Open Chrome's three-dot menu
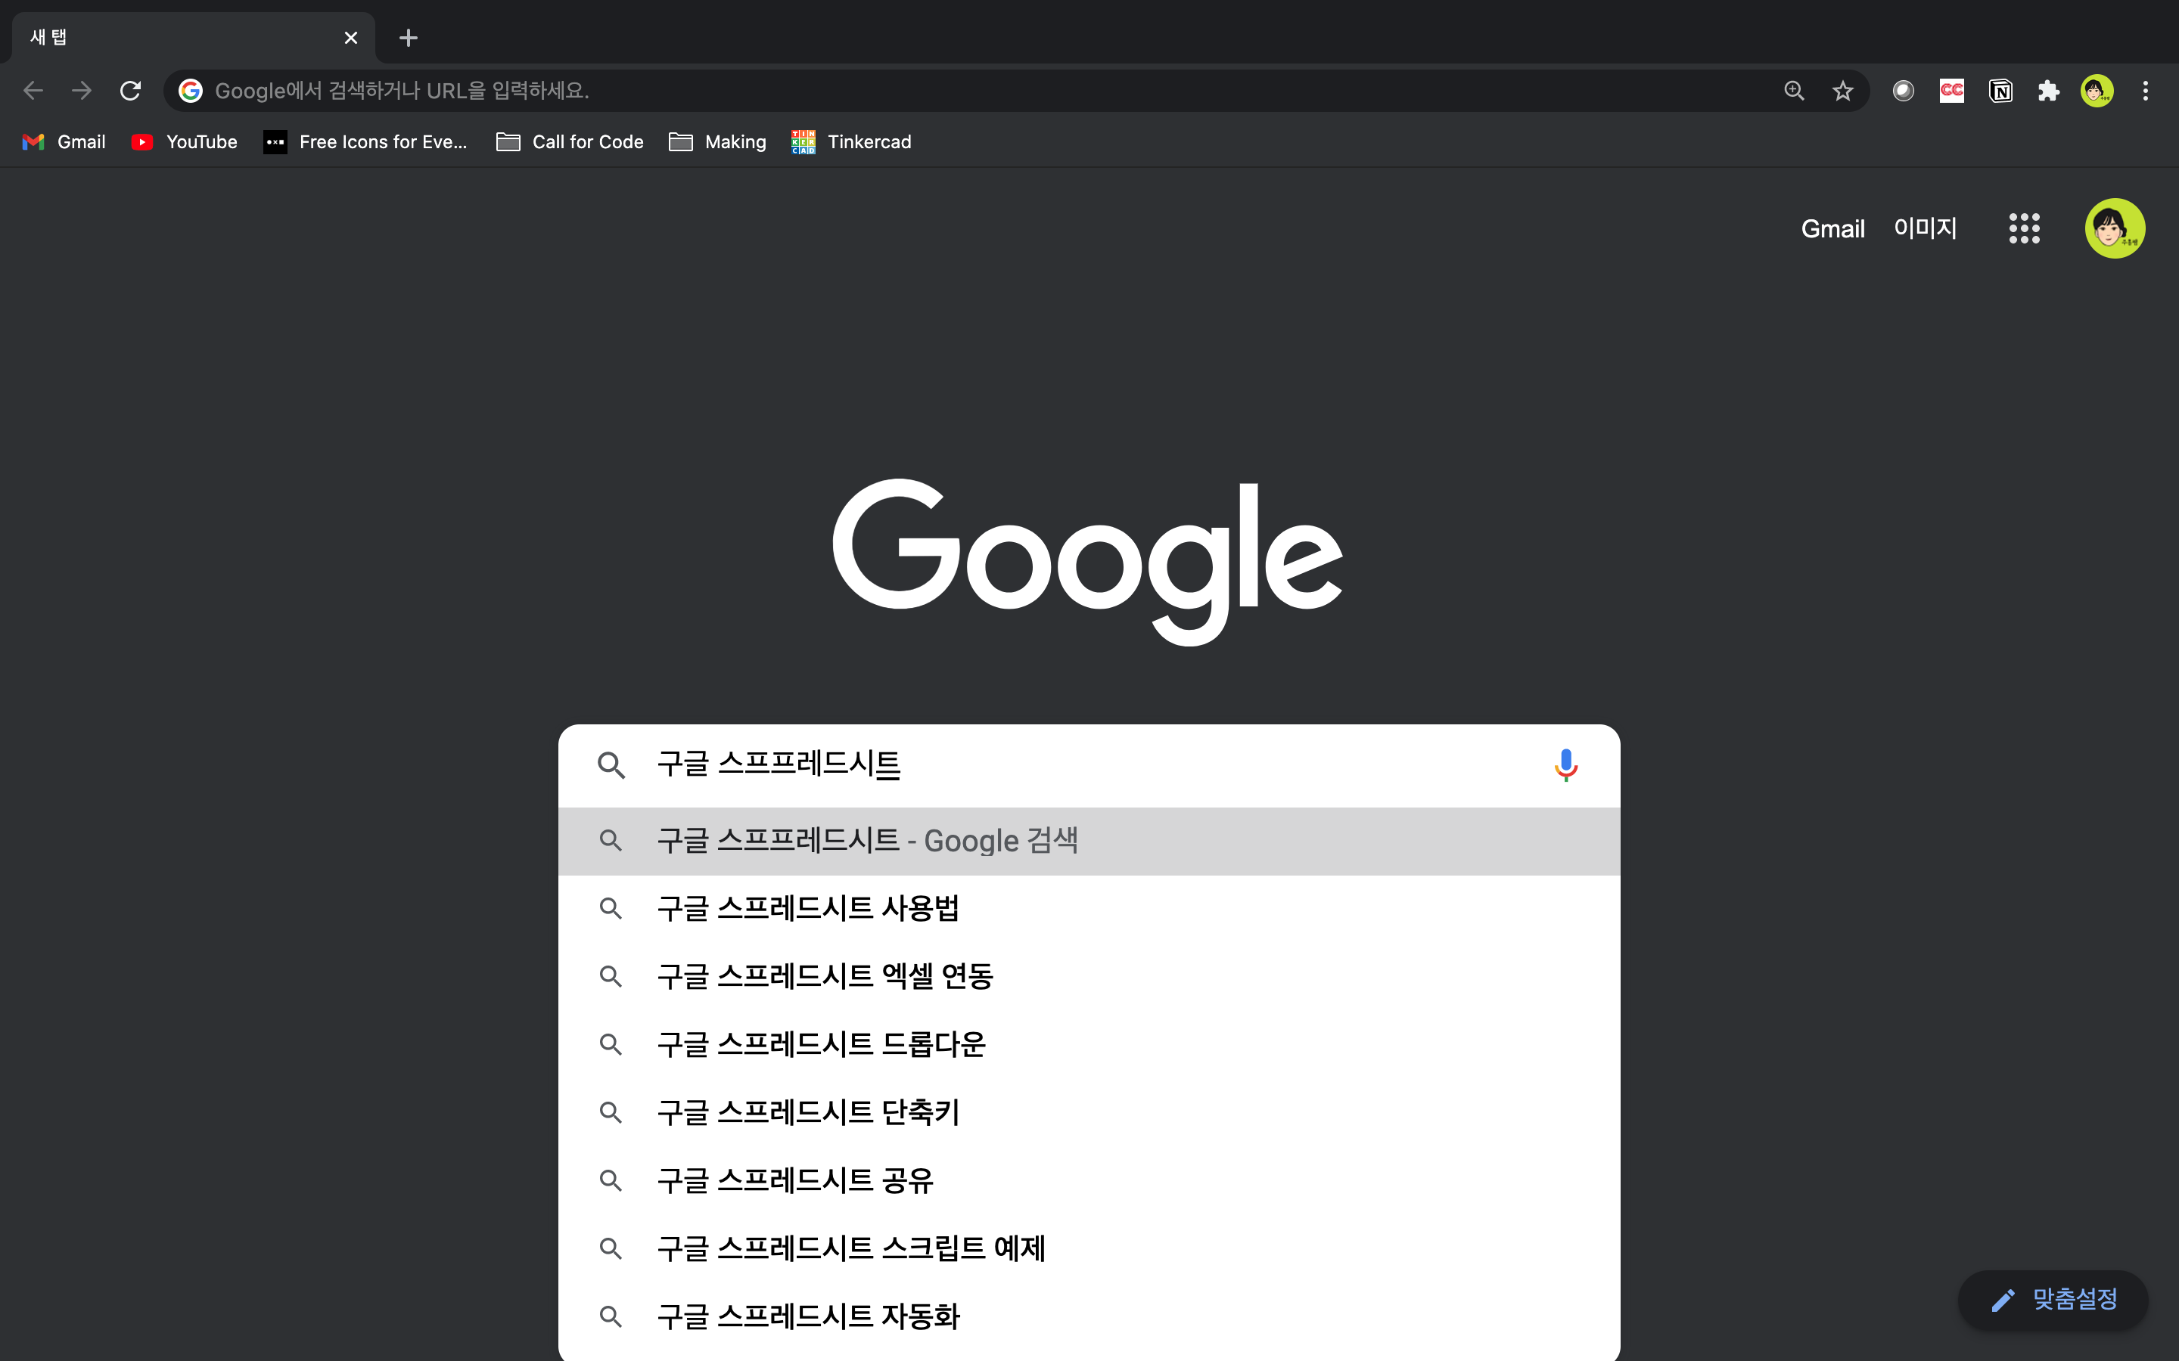Viewport: 2179px width, 1361px height. [x=2145, y=91]
